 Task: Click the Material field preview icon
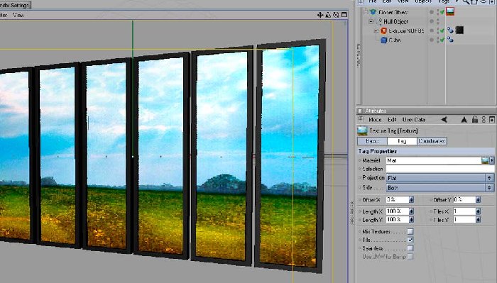tap(485, 160)
